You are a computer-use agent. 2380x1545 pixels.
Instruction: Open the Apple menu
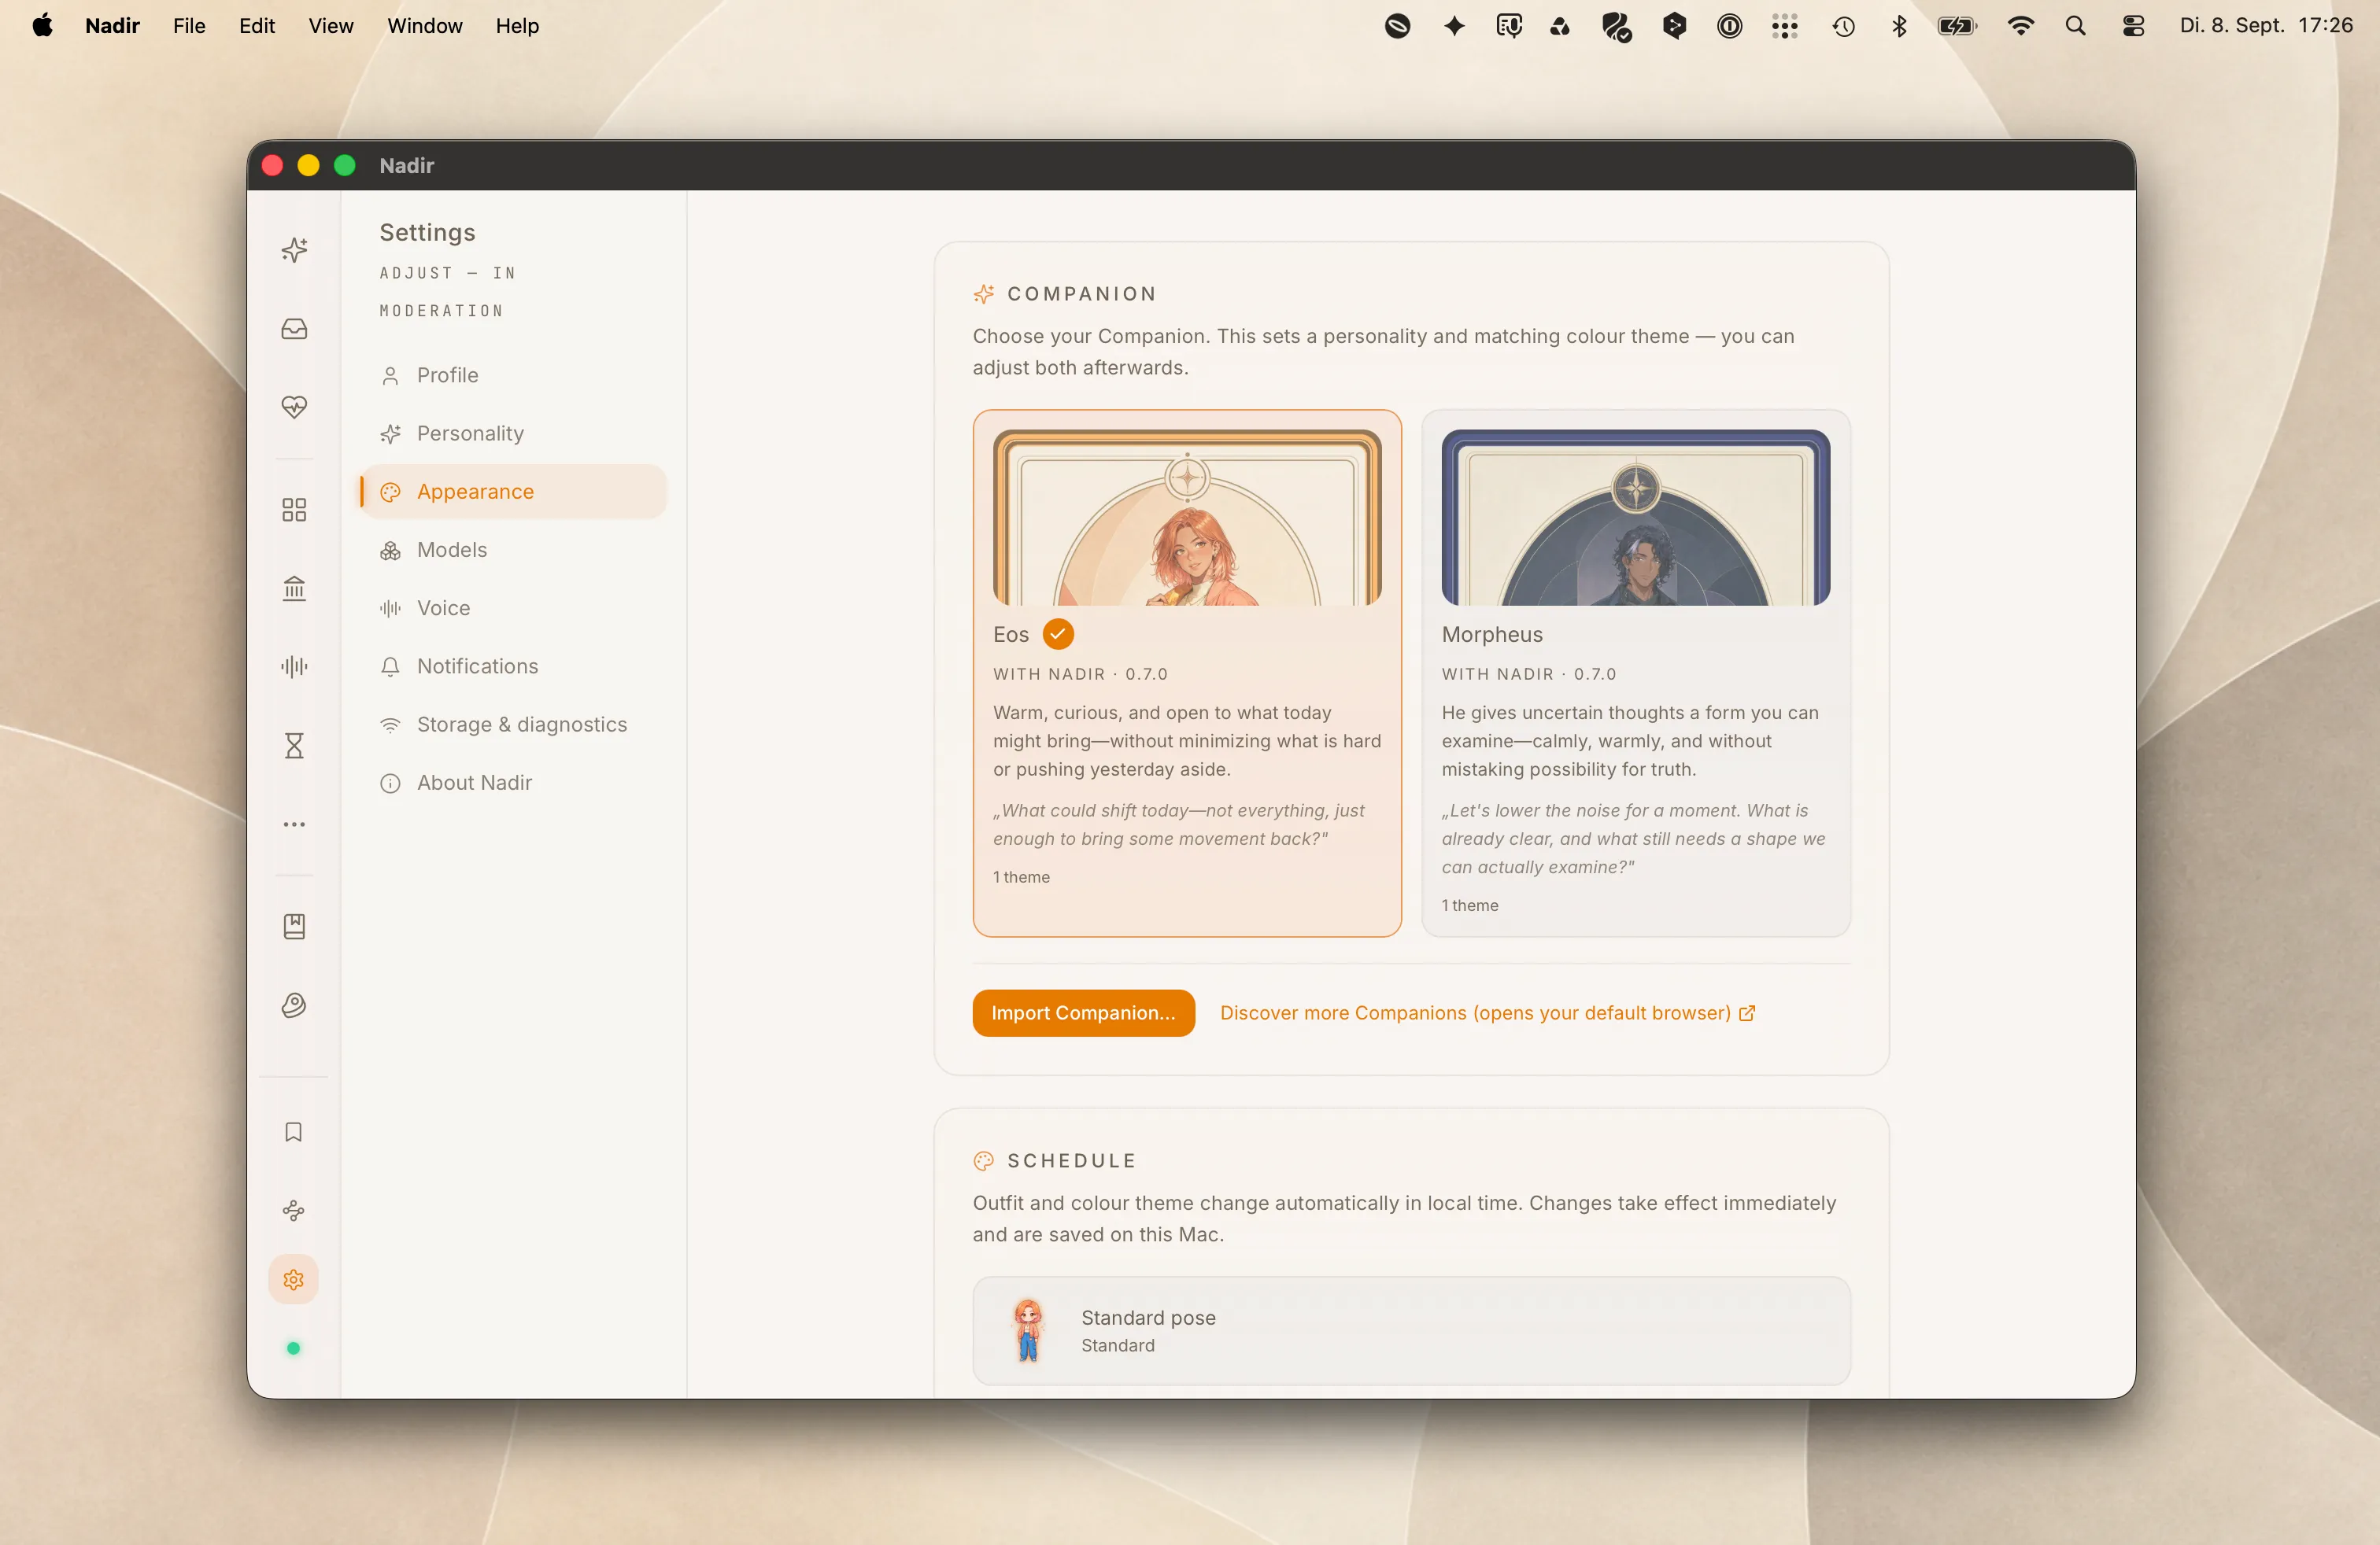42,26
